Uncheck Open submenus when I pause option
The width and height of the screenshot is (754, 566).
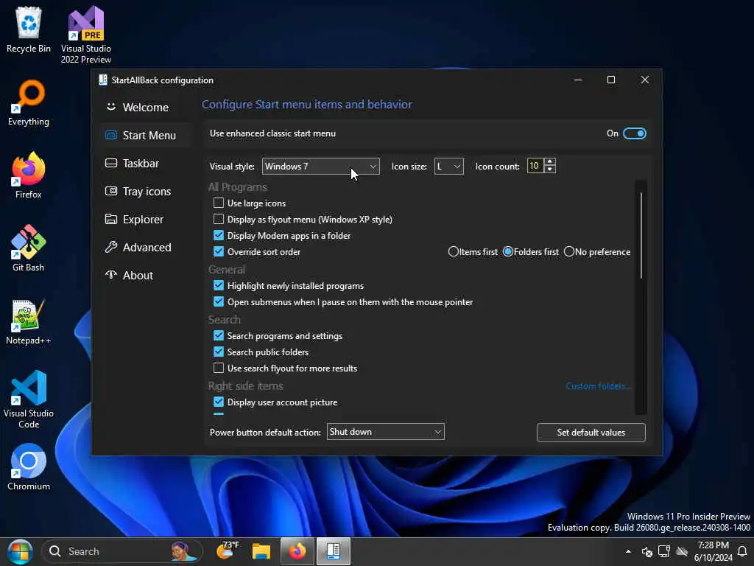pyautogui.click(x=219, y=301)
